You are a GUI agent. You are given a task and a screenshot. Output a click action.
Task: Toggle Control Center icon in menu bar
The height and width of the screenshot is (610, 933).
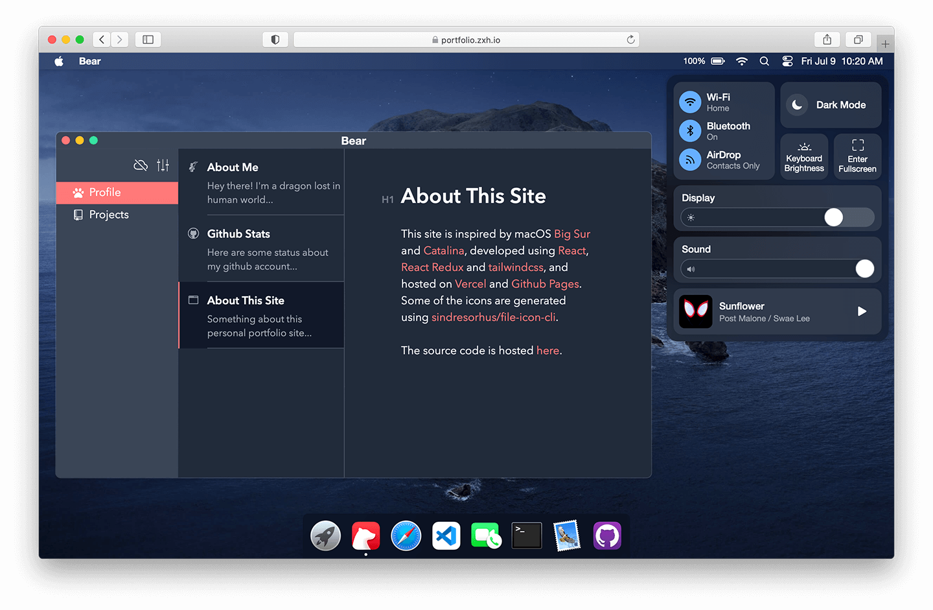point(787,61)
